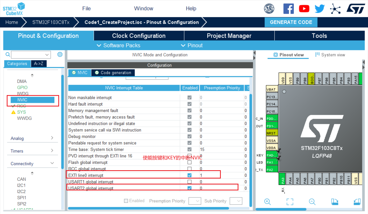Open the categories settings gear
Viewport: 368px width, 214px height.
point(60,54)
